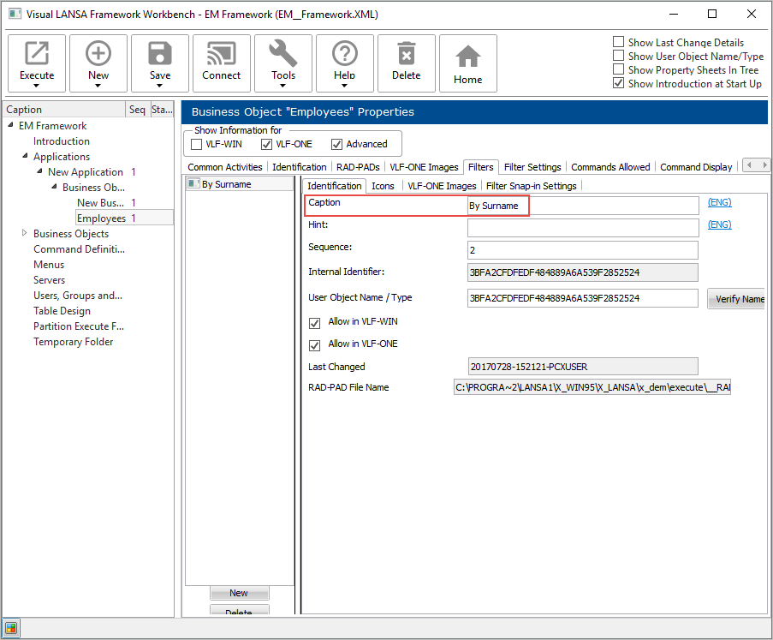Collapse the EM Framework root node

coord(11,126)
